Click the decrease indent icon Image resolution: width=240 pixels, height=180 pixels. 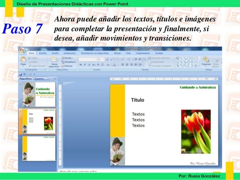pyautogui.click(x=135, y=59)
